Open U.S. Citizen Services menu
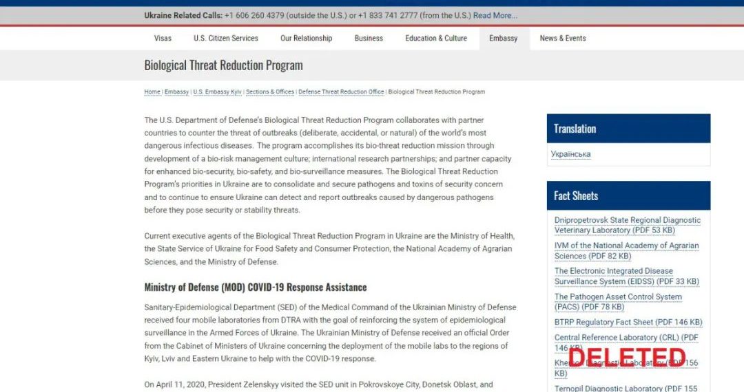This screenshot has width=744, height=392. pyautogui.click(x=226, y=39)
